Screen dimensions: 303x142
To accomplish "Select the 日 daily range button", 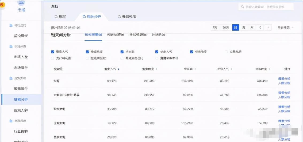I will pos(236,27).
